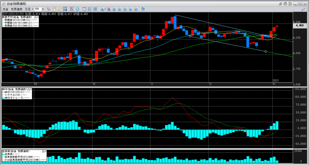Viewport: 309px width, 165px height.
Task: Select the arrow pointer tool
Action: coord(48,9)
